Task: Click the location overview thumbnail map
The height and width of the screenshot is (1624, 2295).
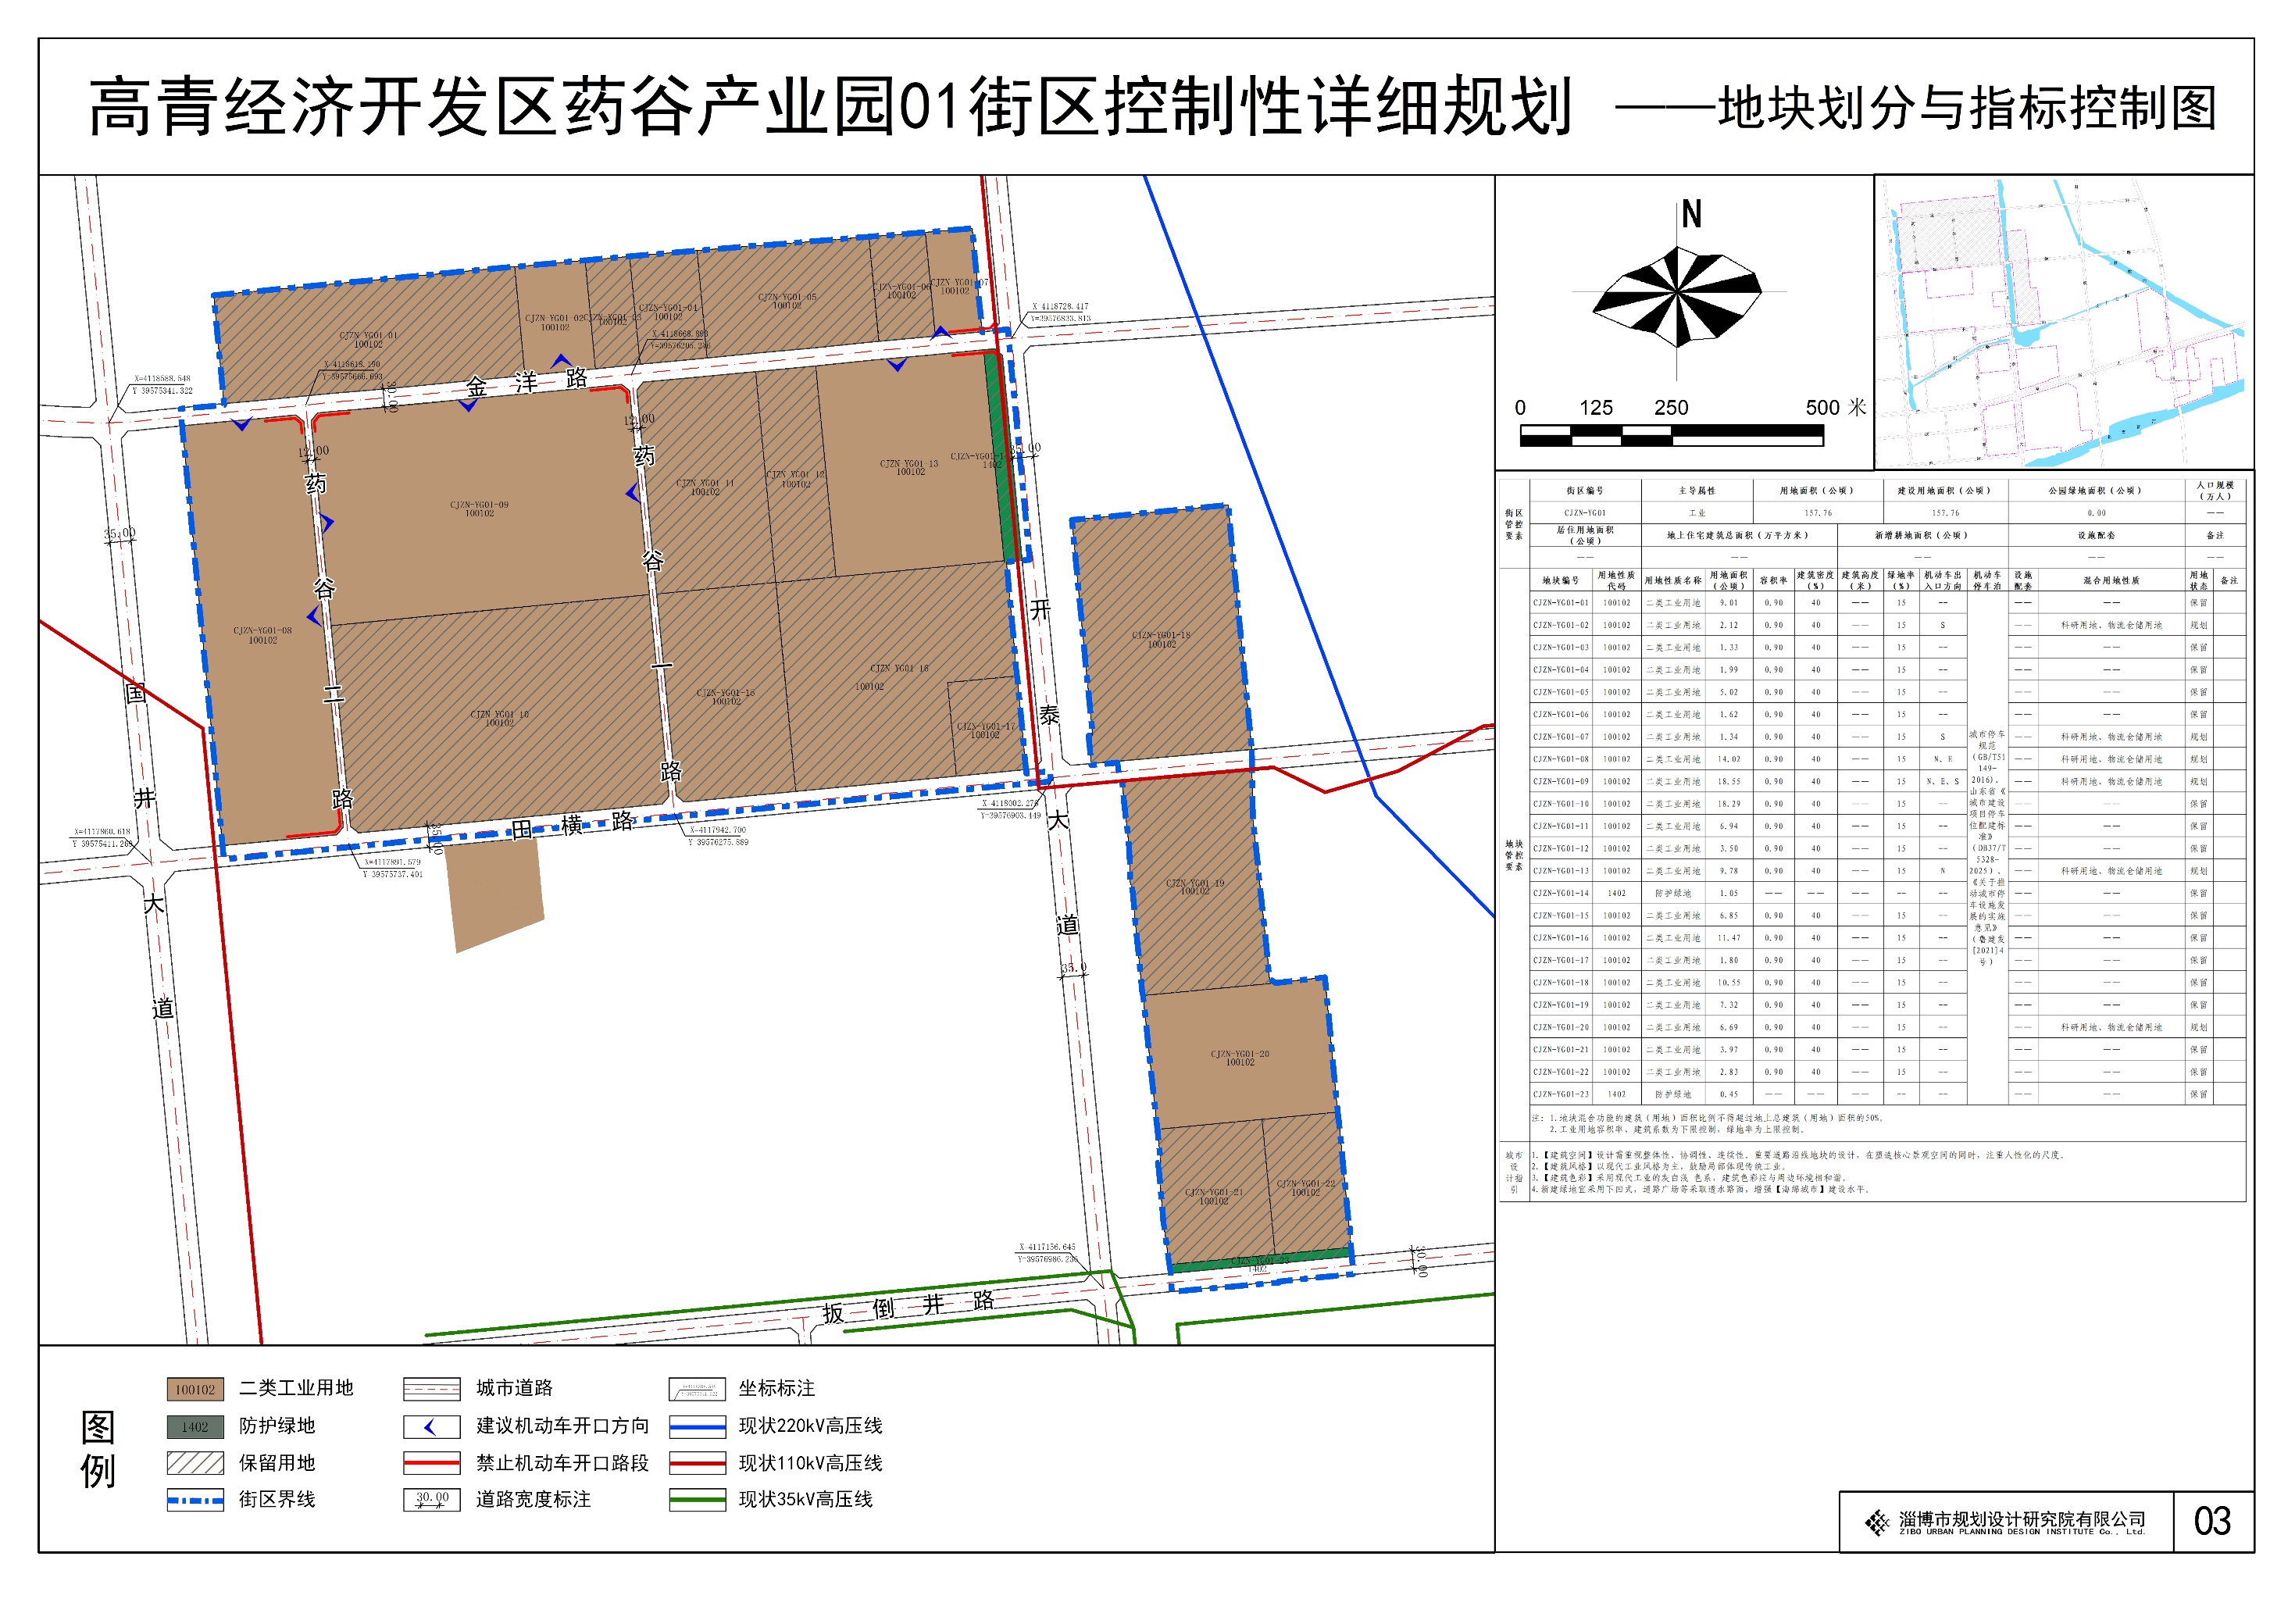Action: point(2062,322)
